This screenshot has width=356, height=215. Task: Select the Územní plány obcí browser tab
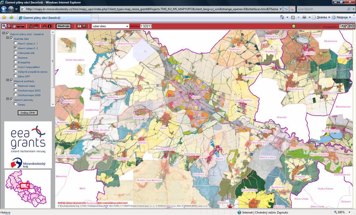click(x=54, y=17)
